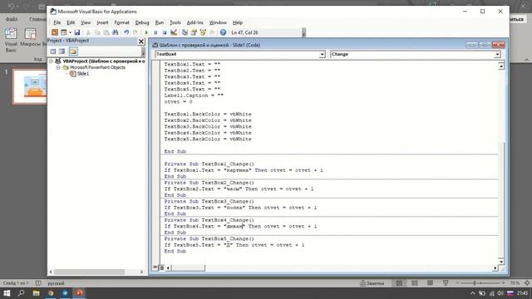Click the code window horizontal scroll right arrow

495,267
